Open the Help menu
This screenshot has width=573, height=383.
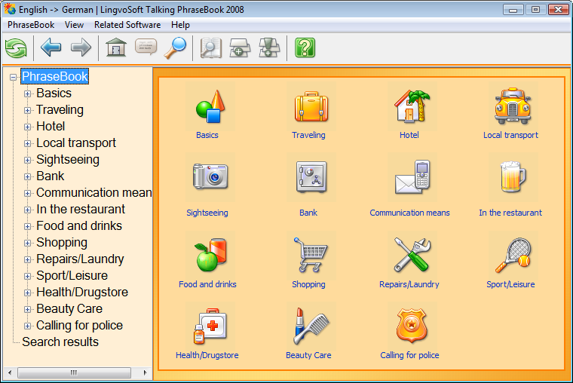(180, 25)
